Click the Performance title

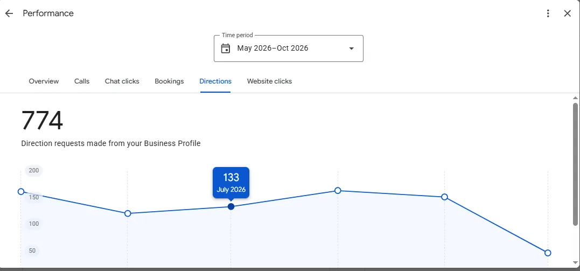48,13
